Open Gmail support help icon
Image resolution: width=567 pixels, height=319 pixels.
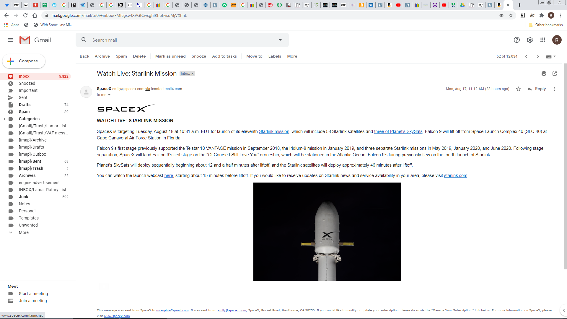pyautogui.click(x=517, y=40)
